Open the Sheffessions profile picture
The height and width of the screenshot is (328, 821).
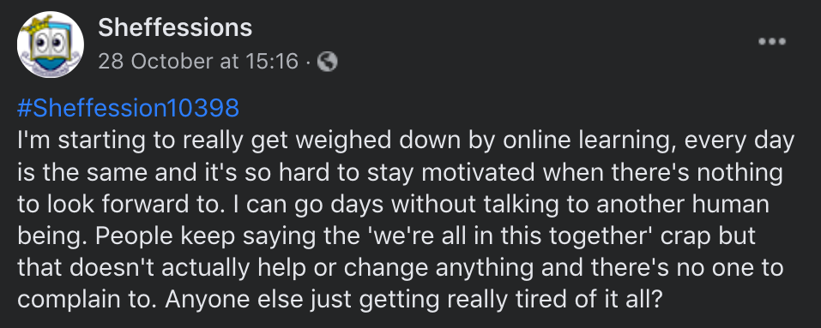click(x=51, y=45)
